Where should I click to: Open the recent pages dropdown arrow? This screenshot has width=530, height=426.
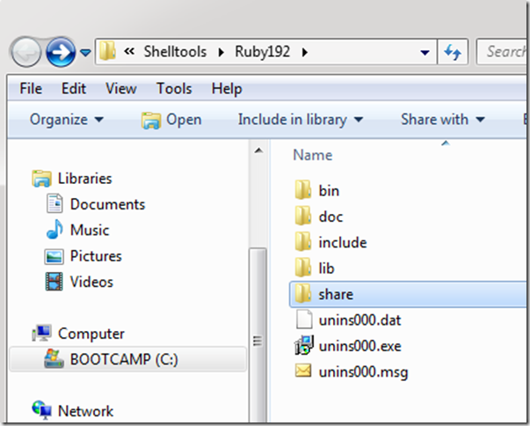pos(85,52)
